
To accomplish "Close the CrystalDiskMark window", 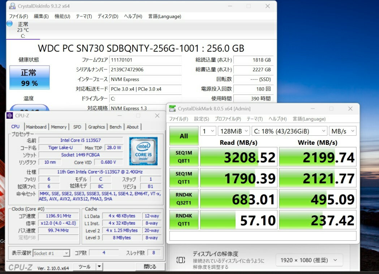I will point(350,109).
